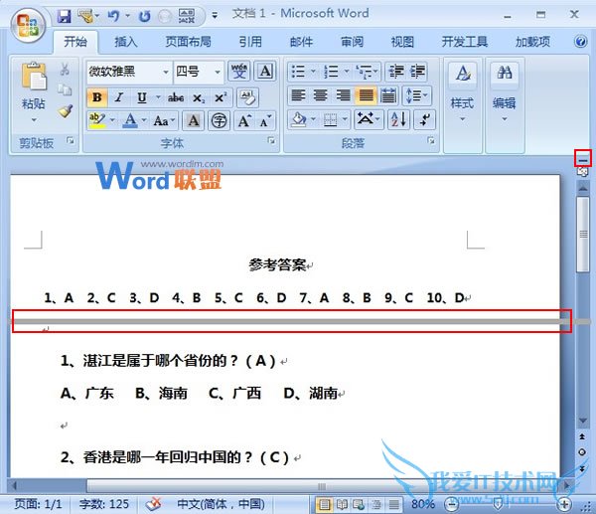This screenshot has width=596, height=514.
Task: Apply multilevel list
Action: (x=365, y=72)
